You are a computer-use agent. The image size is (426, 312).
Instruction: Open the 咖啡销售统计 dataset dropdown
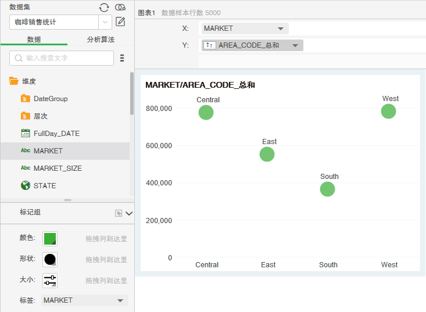coord(105,22)
